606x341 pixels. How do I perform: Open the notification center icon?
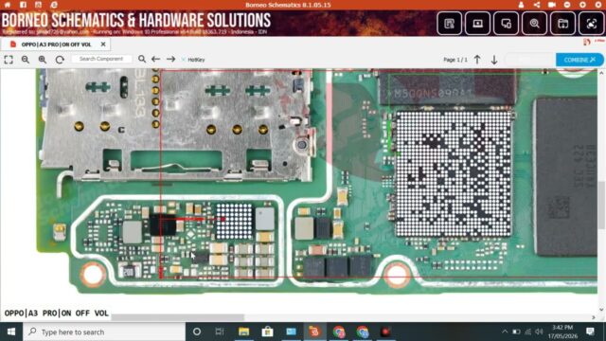(590, 332)
